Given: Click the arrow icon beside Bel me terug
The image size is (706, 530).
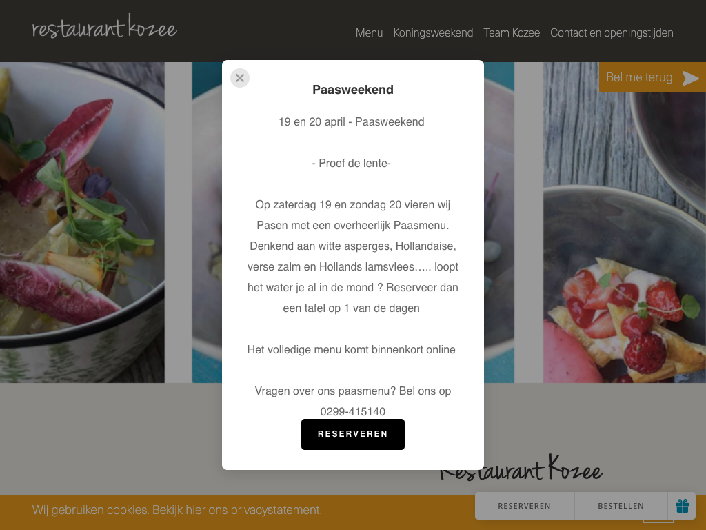Looking at the screenshot, I should (691, 78).
